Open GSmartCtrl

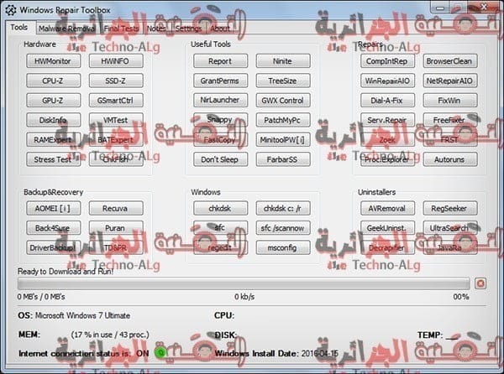(x=116, y=101)
